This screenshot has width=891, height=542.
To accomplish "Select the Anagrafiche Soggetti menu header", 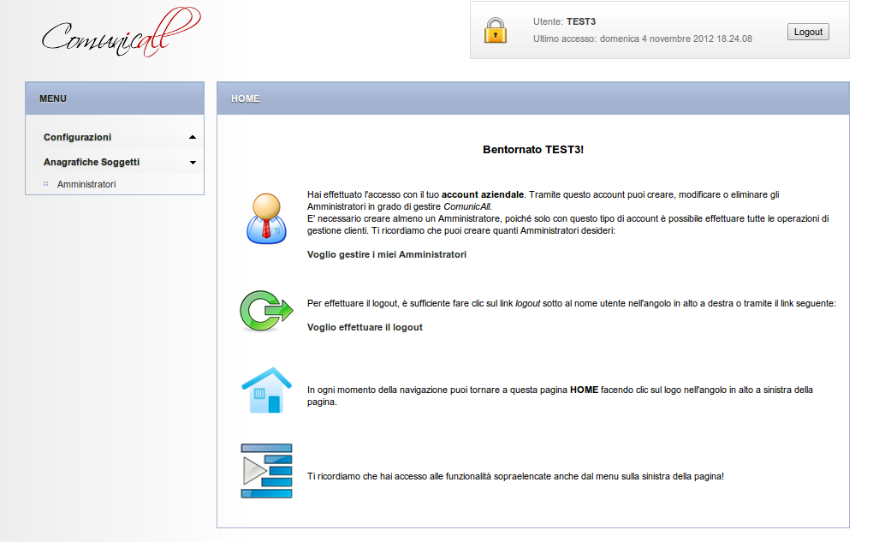I will point(92,162).
